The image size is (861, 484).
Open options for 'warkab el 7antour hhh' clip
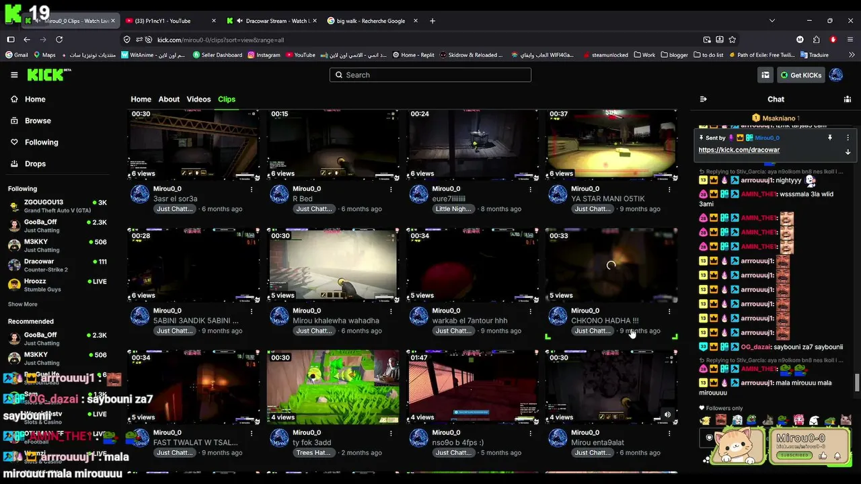click(x=530, y=311)
